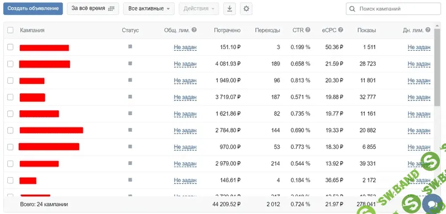Image resolution: width=446 pixels, height=214 pixels.
Task: Open the Все активные filter dropdown
Action: (x=149, y=9)
